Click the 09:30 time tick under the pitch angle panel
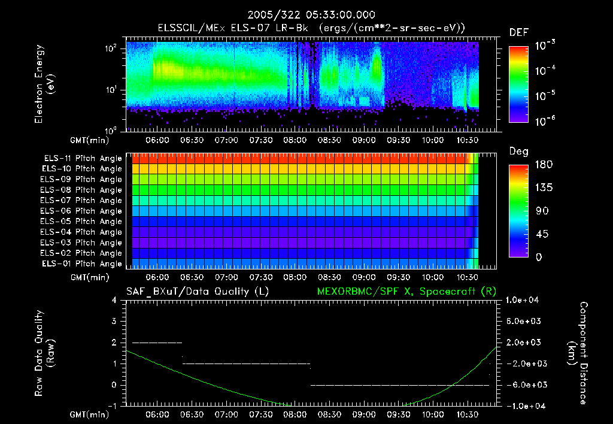 point(398,277)
